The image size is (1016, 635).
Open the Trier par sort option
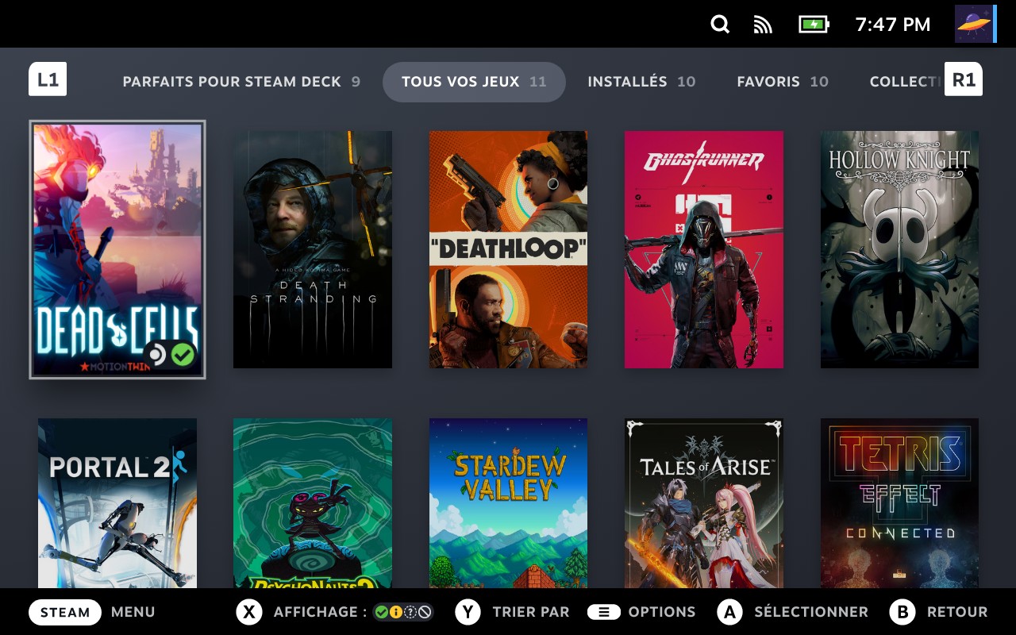[531, 612]
